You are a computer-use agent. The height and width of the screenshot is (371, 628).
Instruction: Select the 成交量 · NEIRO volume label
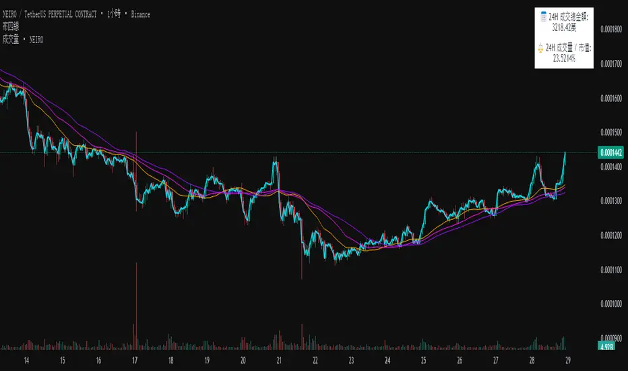[23, 39]
